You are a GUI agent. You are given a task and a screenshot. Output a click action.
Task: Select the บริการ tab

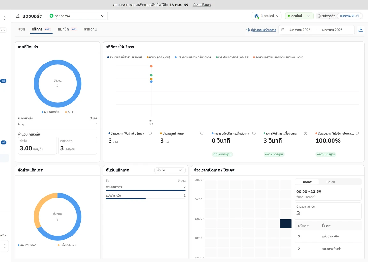(x=41, y=29)
